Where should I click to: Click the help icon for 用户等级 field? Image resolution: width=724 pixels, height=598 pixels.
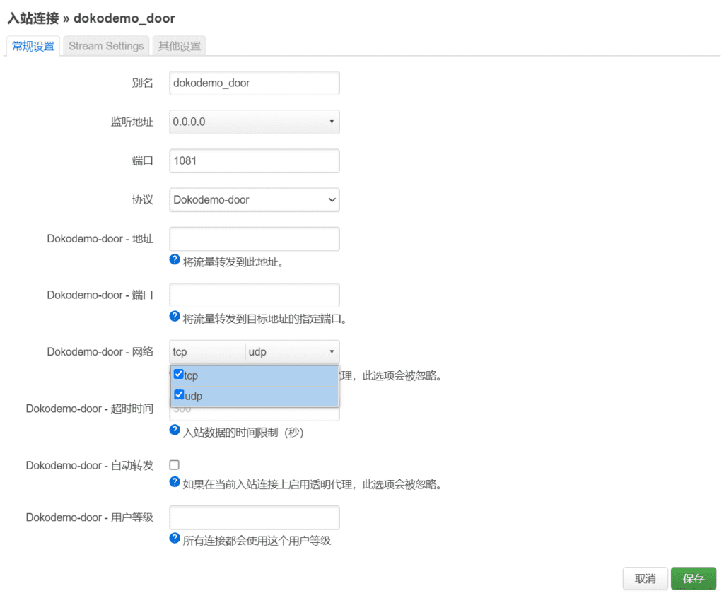(x=174, y=538)
